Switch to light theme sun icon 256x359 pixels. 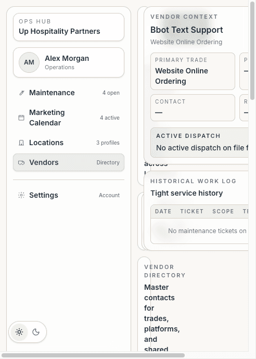[x=19, y=332]
